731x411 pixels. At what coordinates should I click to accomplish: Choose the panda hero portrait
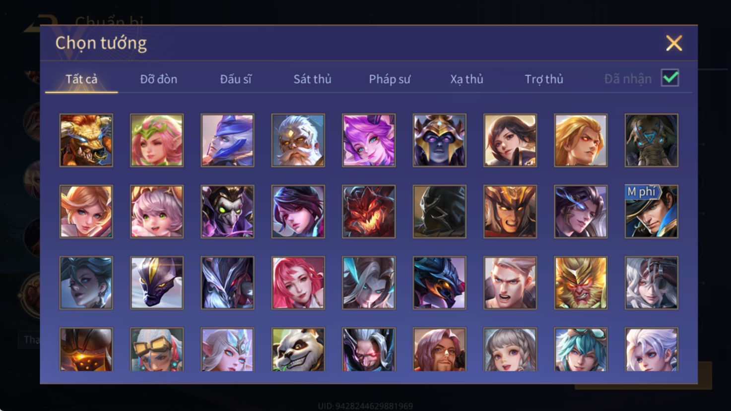click(298, 350)
